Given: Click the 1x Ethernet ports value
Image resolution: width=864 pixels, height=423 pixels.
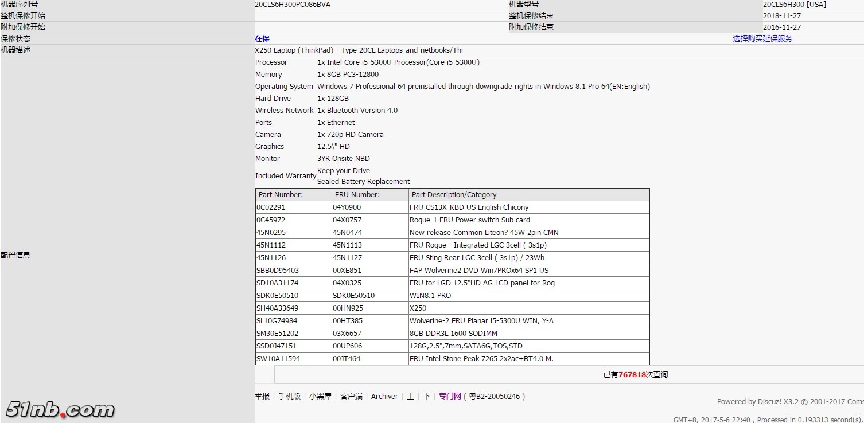Looking at the screenshot, I should click(x=336, y=123).
